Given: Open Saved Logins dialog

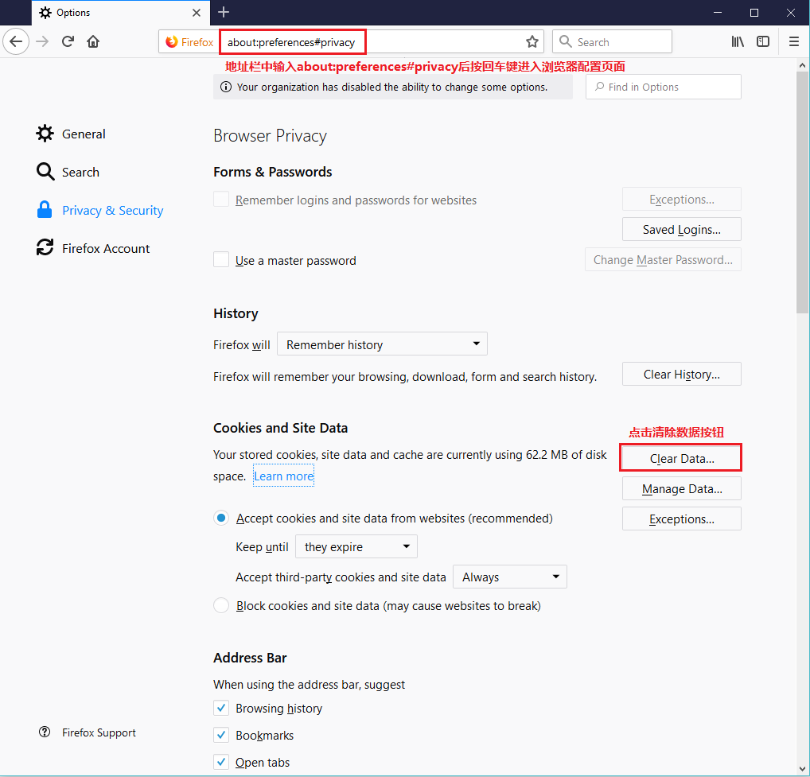Looking at the screenshot, I should (681, 229).
